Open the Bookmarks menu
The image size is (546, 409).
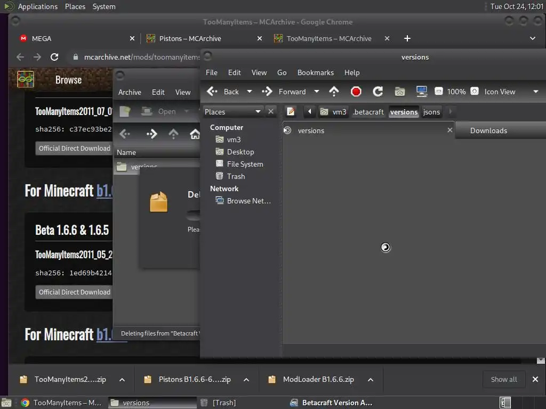point(316,72)
